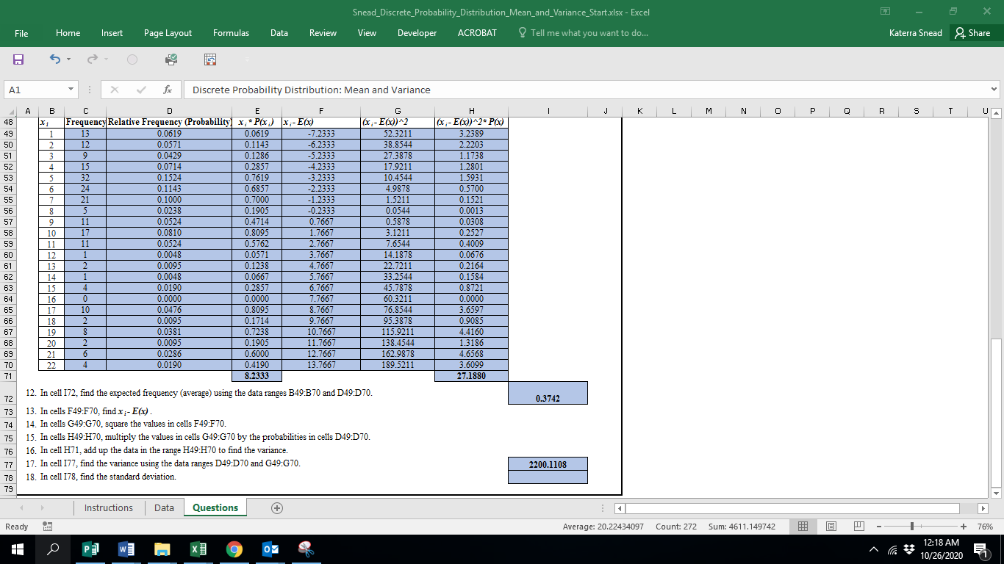Add a new sheet with the plus button
This screenshot has width=1004, height=564.
[x=276, y=507]
